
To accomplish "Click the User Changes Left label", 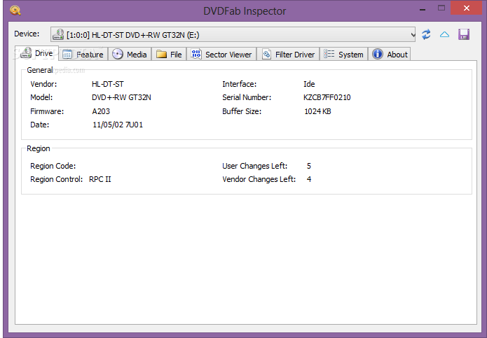I will pyautogui.click(x=254, y=166).
